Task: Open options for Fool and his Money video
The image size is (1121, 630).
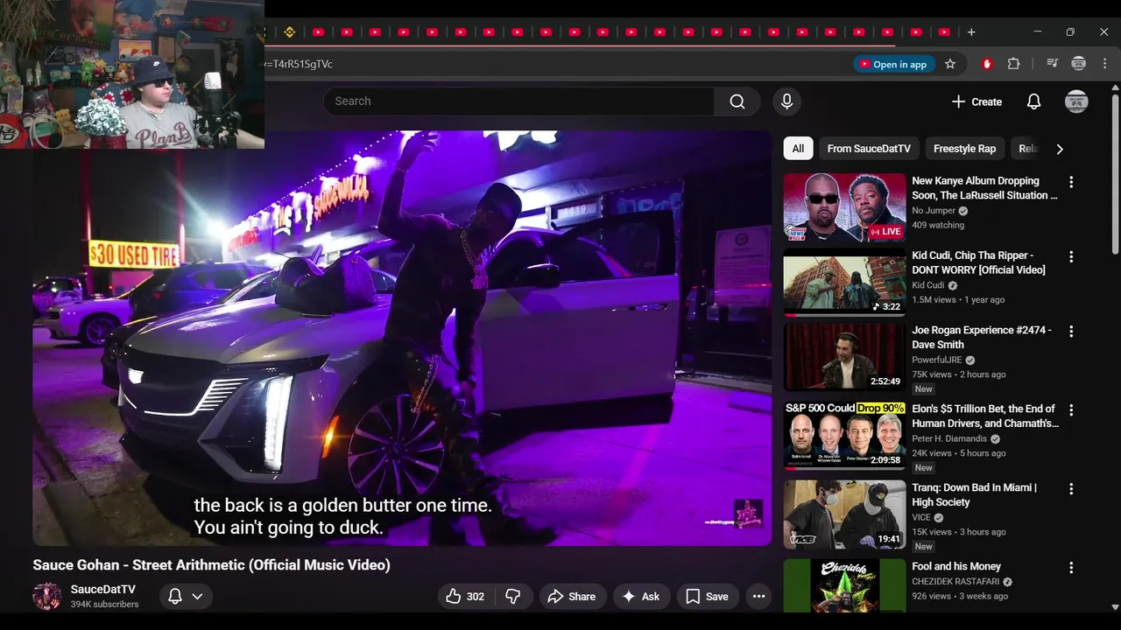Action: pos(1071,568)
